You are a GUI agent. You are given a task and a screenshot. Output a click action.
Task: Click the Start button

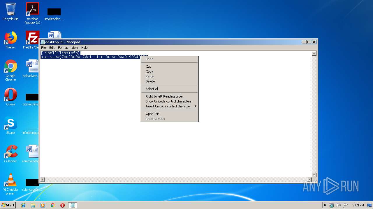(x=8, y=205)
